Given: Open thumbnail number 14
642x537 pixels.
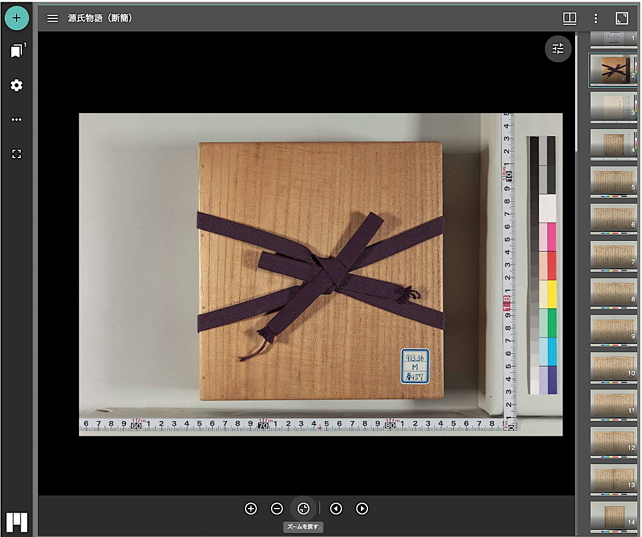Looking at the screenshot, I should coord(613,516).
